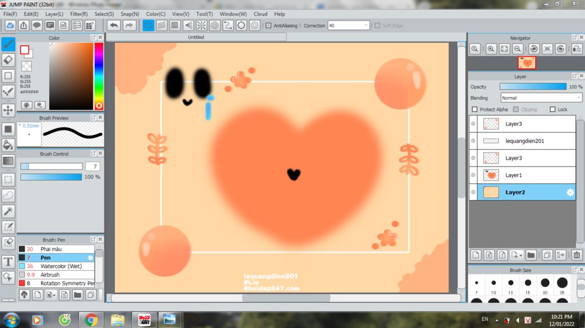The height and width of the screenshot is (328, 585).
Task: Select the Eraser tool
Action: (x=8, y=60)
